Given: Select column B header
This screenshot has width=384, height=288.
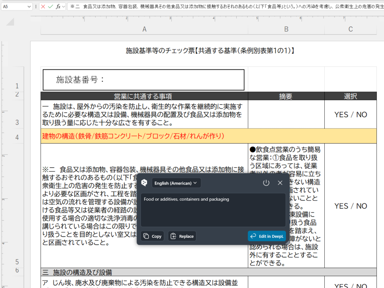Looking at the screenshot, I should pos(286,29).
